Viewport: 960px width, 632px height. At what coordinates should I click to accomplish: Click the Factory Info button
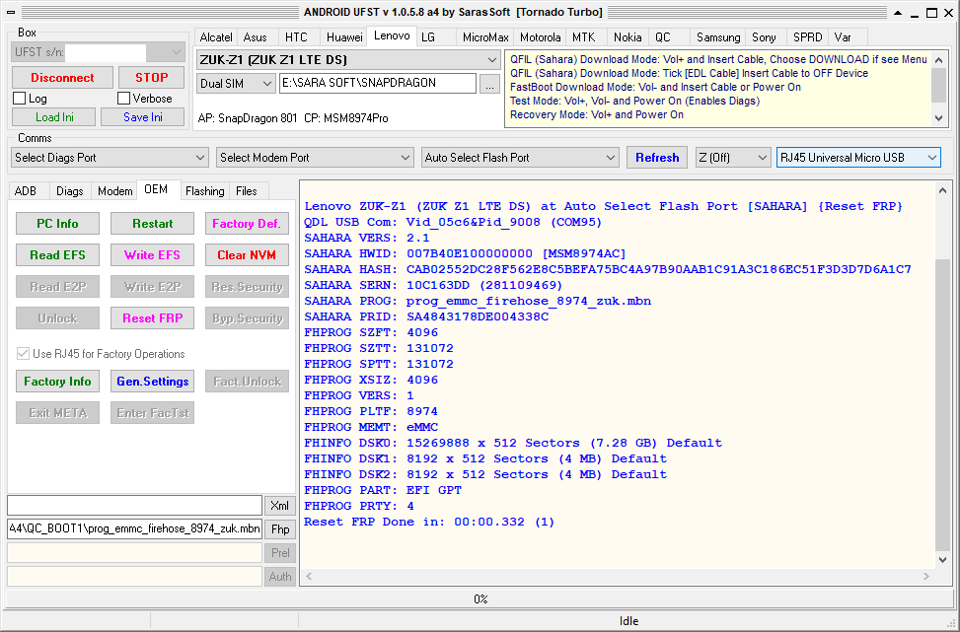coord(57,382)
